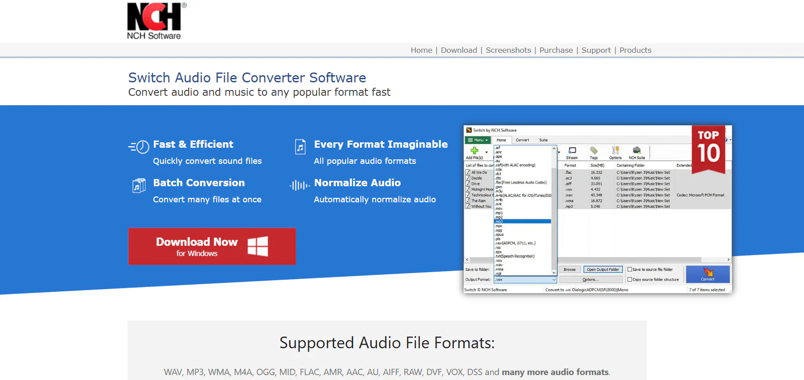804x380 pixels.
Task: Click the NCH Software logo
Action: click(x=157, y=21)
